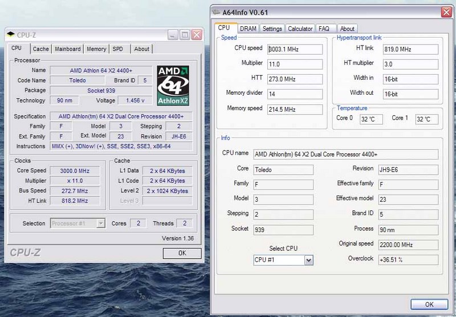Click OK in the CPU-Z window

182,253
